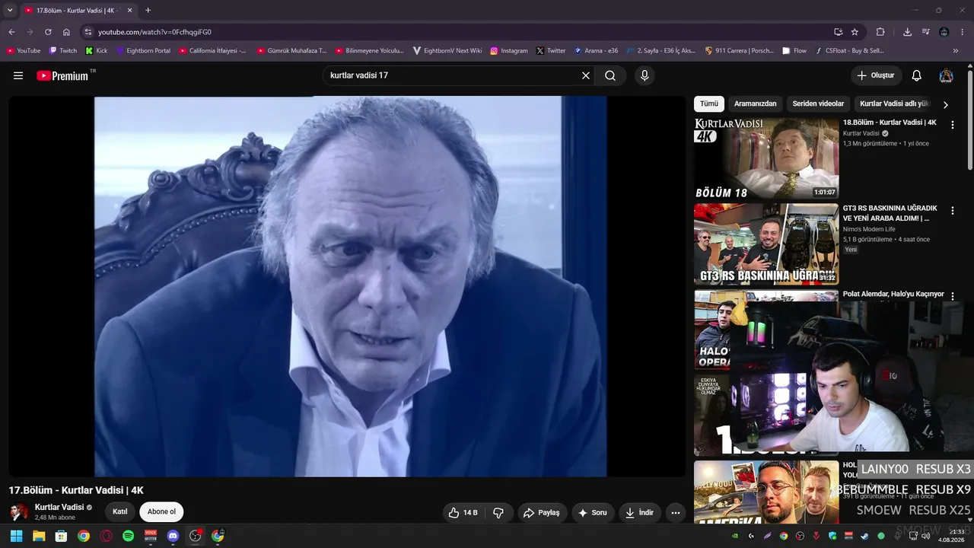974x548 pixels.
Task: Open the YouTube account avatar menu
Action: point(946,75)
